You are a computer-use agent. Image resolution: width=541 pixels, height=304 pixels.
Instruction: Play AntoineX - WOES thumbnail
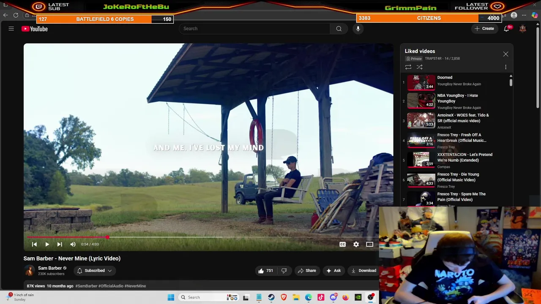click(x=421, y=120)
